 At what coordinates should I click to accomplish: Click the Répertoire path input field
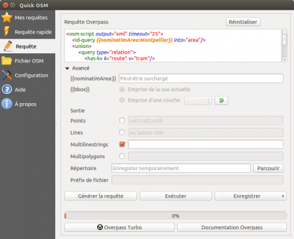[181, 168]
